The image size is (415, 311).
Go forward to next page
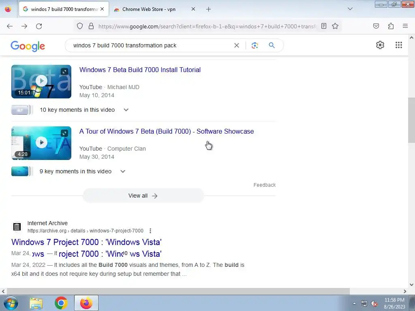24,26
